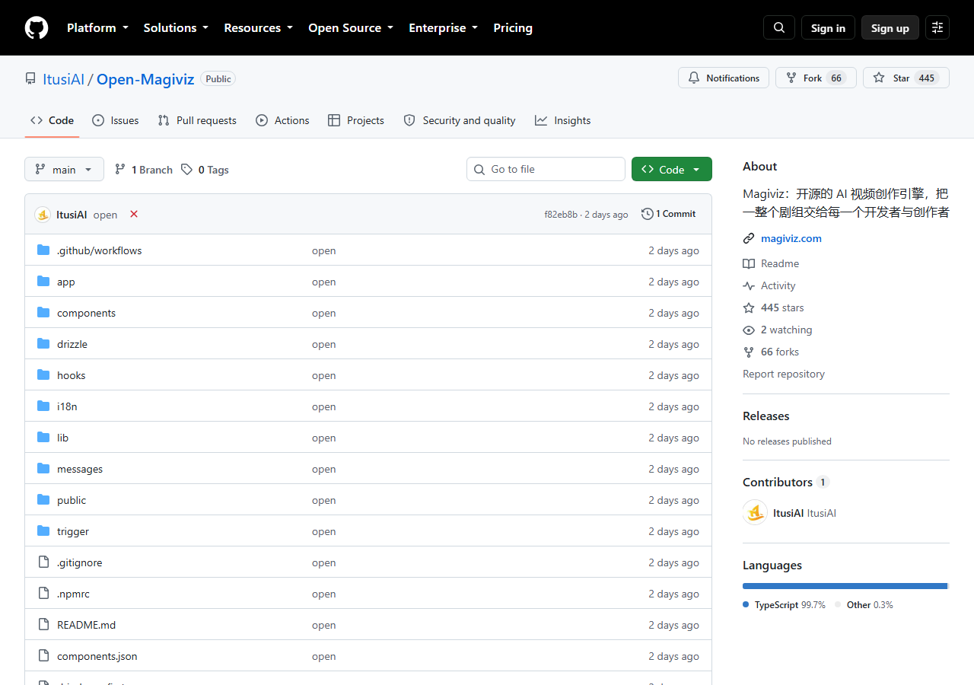Click file icon beside .npmrc
This screenshot has height=685, width=974.
(x=43, y=594)
